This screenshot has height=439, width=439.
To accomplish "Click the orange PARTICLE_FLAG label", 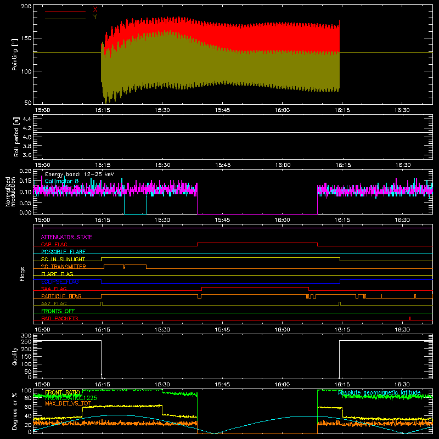I will [61, 296].
